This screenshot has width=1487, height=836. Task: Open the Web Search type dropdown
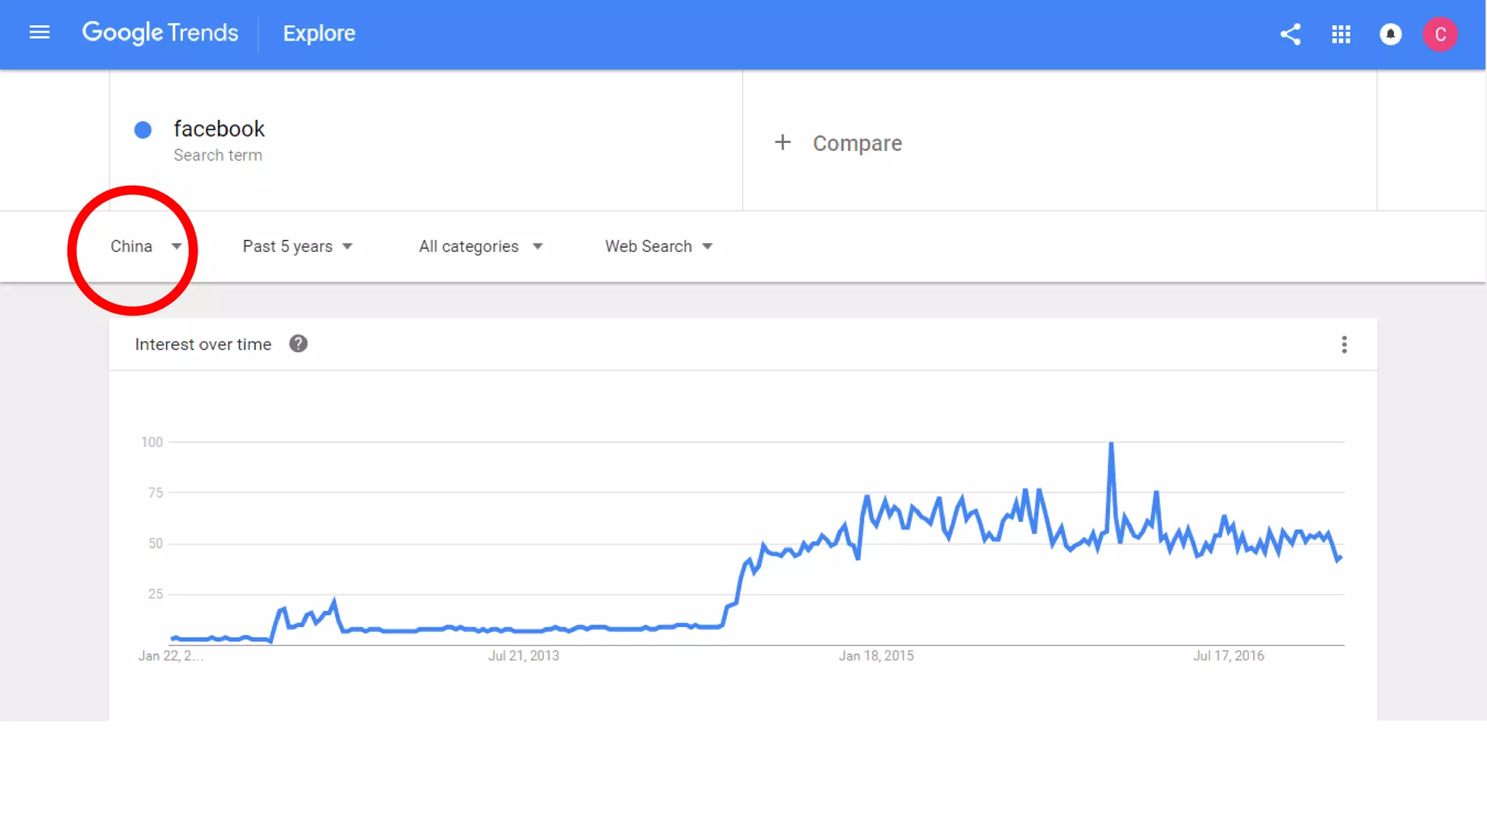tap(659, 247)
